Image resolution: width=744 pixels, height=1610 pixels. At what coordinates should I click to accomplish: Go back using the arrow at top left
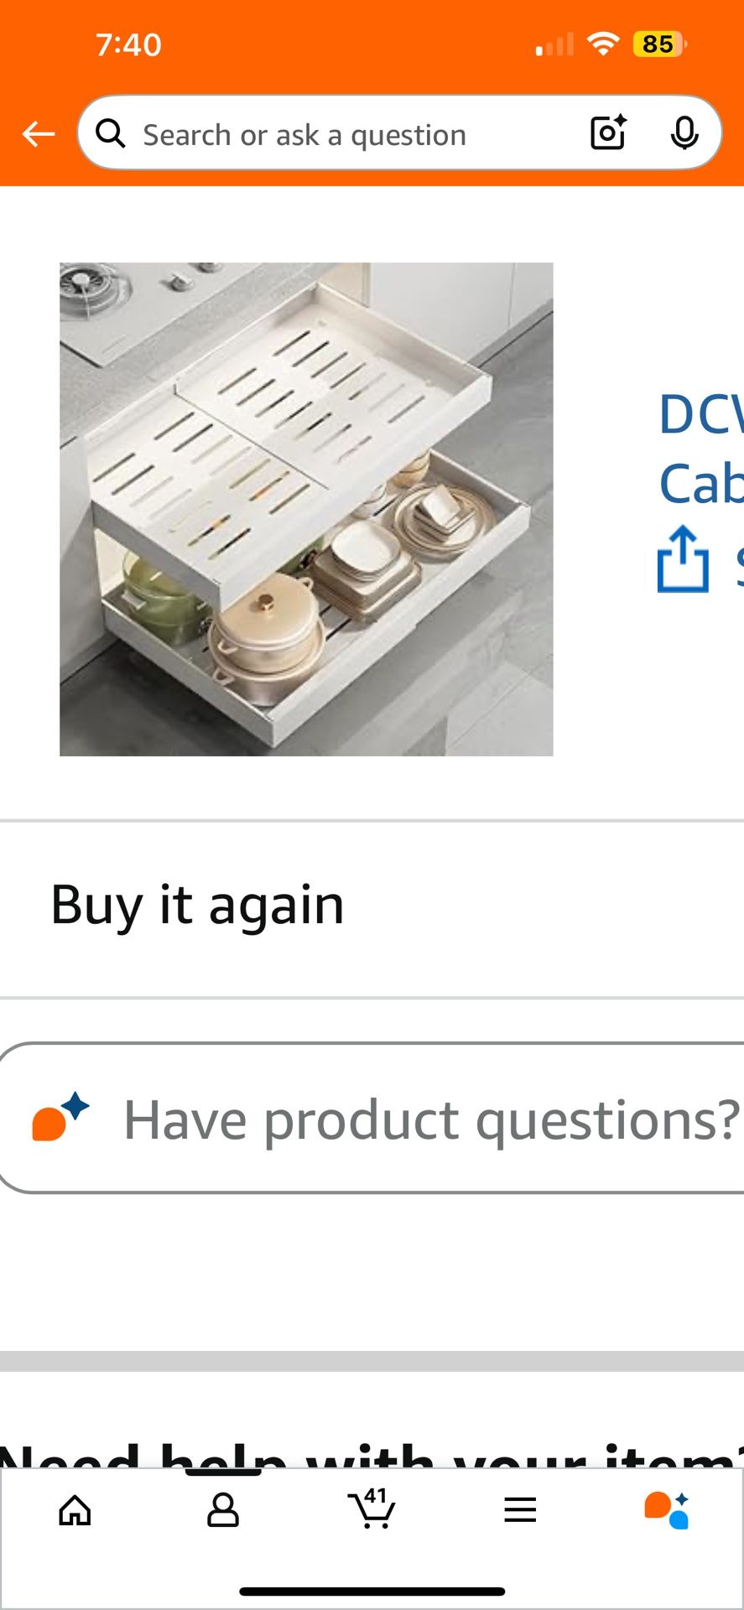(x=38, y=132)
